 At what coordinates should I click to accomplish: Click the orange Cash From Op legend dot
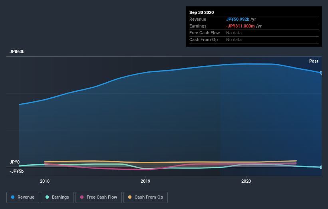[x=130, y=197]
